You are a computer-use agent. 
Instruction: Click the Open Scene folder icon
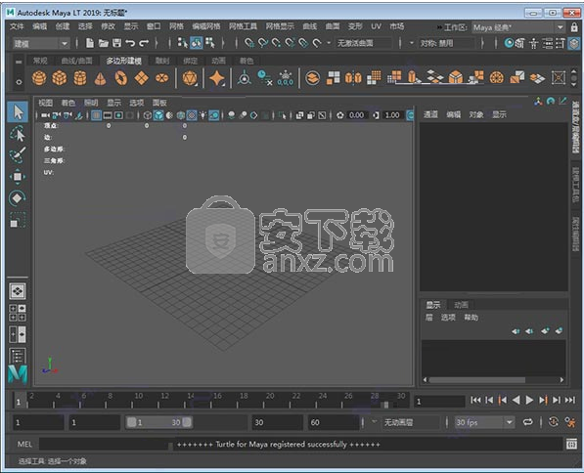(x=103, y=43)
